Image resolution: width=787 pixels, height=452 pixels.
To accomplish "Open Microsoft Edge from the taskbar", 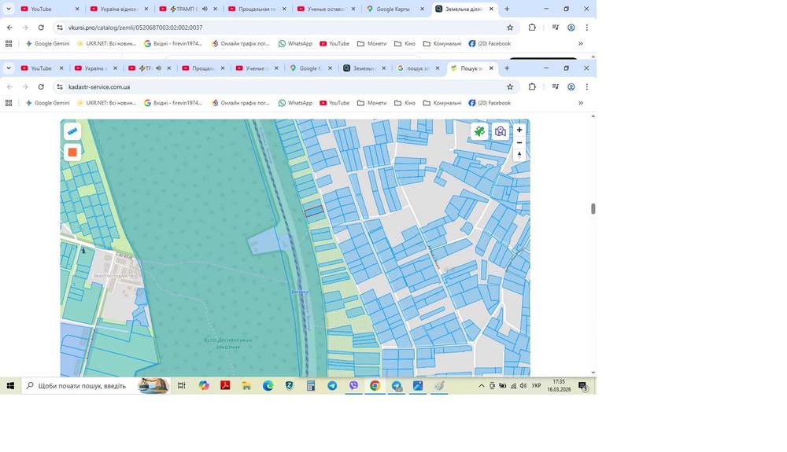I will pos(268,386).
